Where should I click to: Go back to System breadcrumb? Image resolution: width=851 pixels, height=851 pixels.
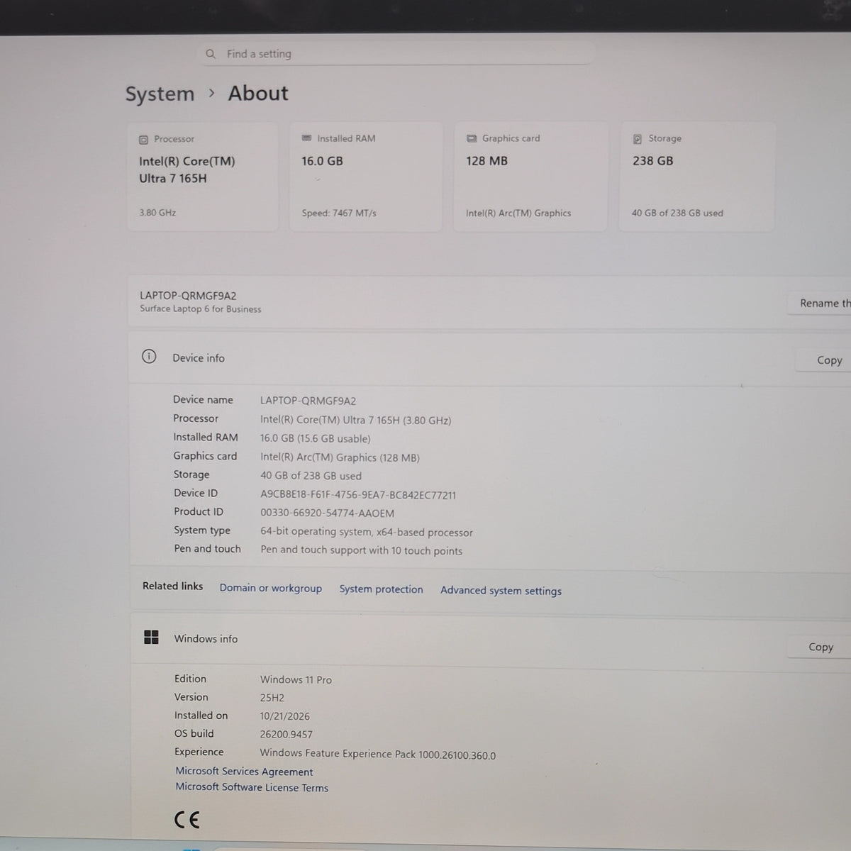[160, 94]
